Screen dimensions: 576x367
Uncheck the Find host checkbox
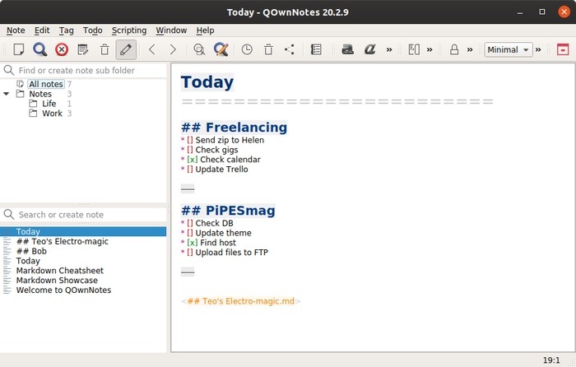[193, 243]
